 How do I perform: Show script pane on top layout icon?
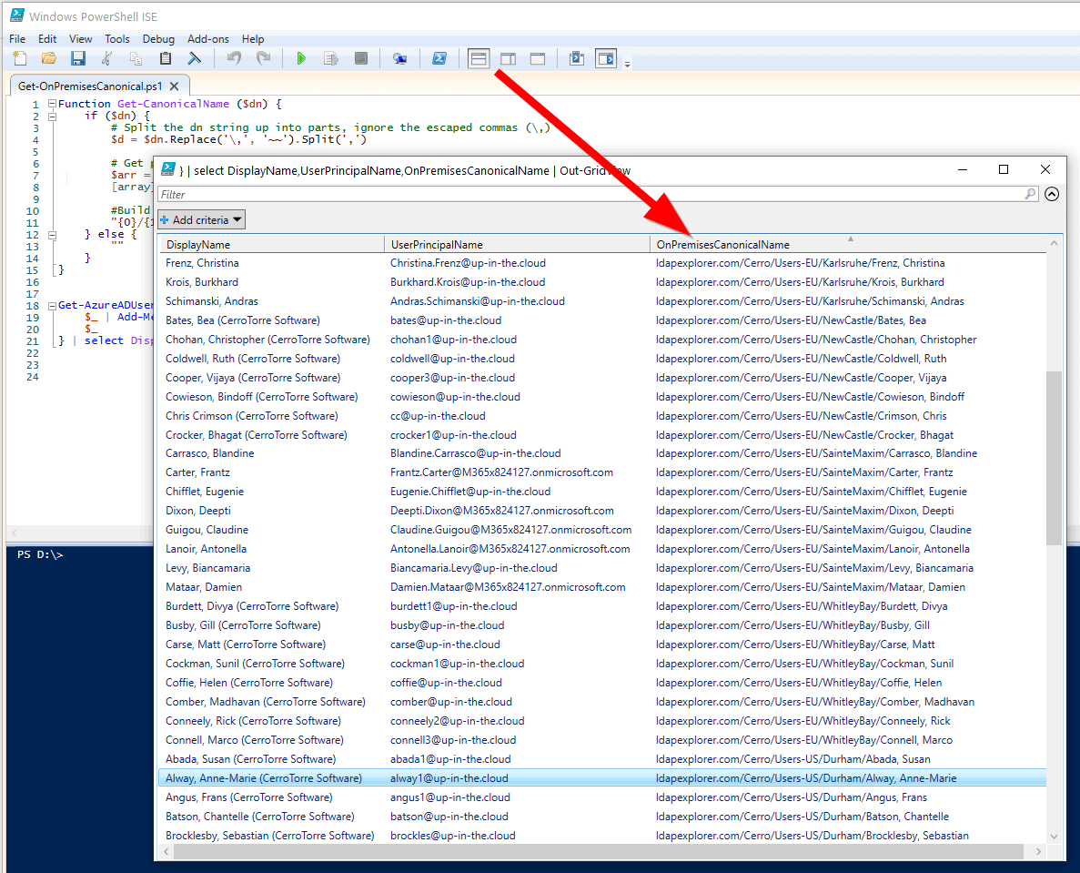(479, 58)
